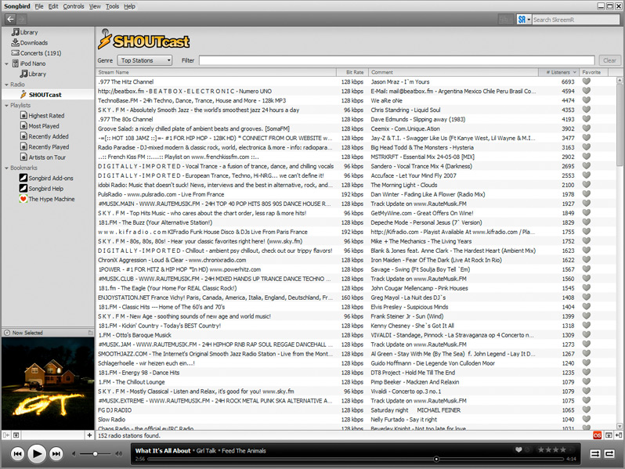This screenshot has height=469, width=625.
Task: Collapse the Playlists section
Action: pyautogui.click(x=6, y=106)
